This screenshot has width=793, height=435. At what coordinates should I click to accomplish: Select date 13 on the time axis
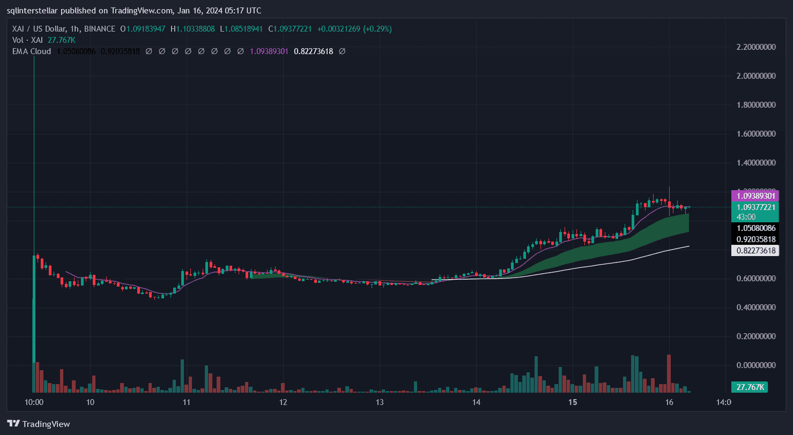click(x=380, y=402)
